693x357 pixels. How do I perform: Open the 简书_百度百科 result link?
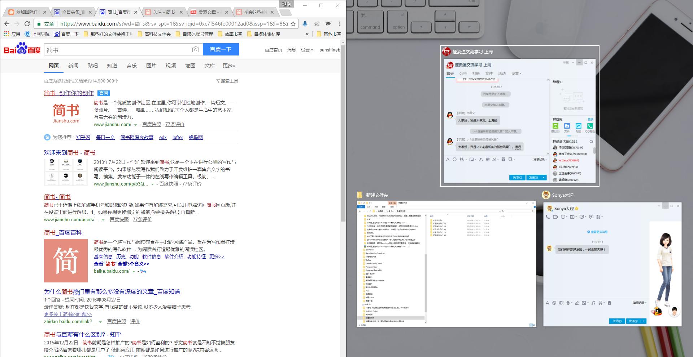[x=63, y=233]
